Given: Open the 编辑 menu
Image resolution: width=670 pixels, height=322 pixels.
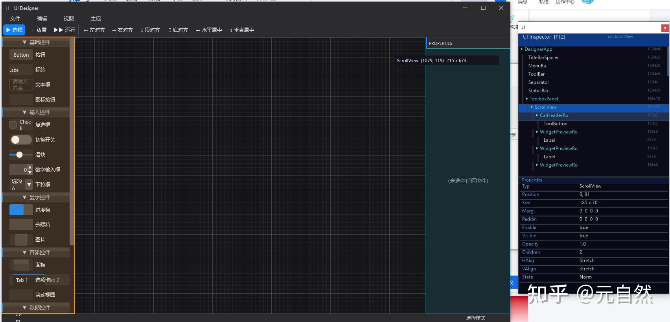Looking at the screenshot, I should tap(42, 19).
